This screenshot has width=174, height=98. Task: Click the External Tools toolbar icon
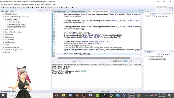point(39,8)
